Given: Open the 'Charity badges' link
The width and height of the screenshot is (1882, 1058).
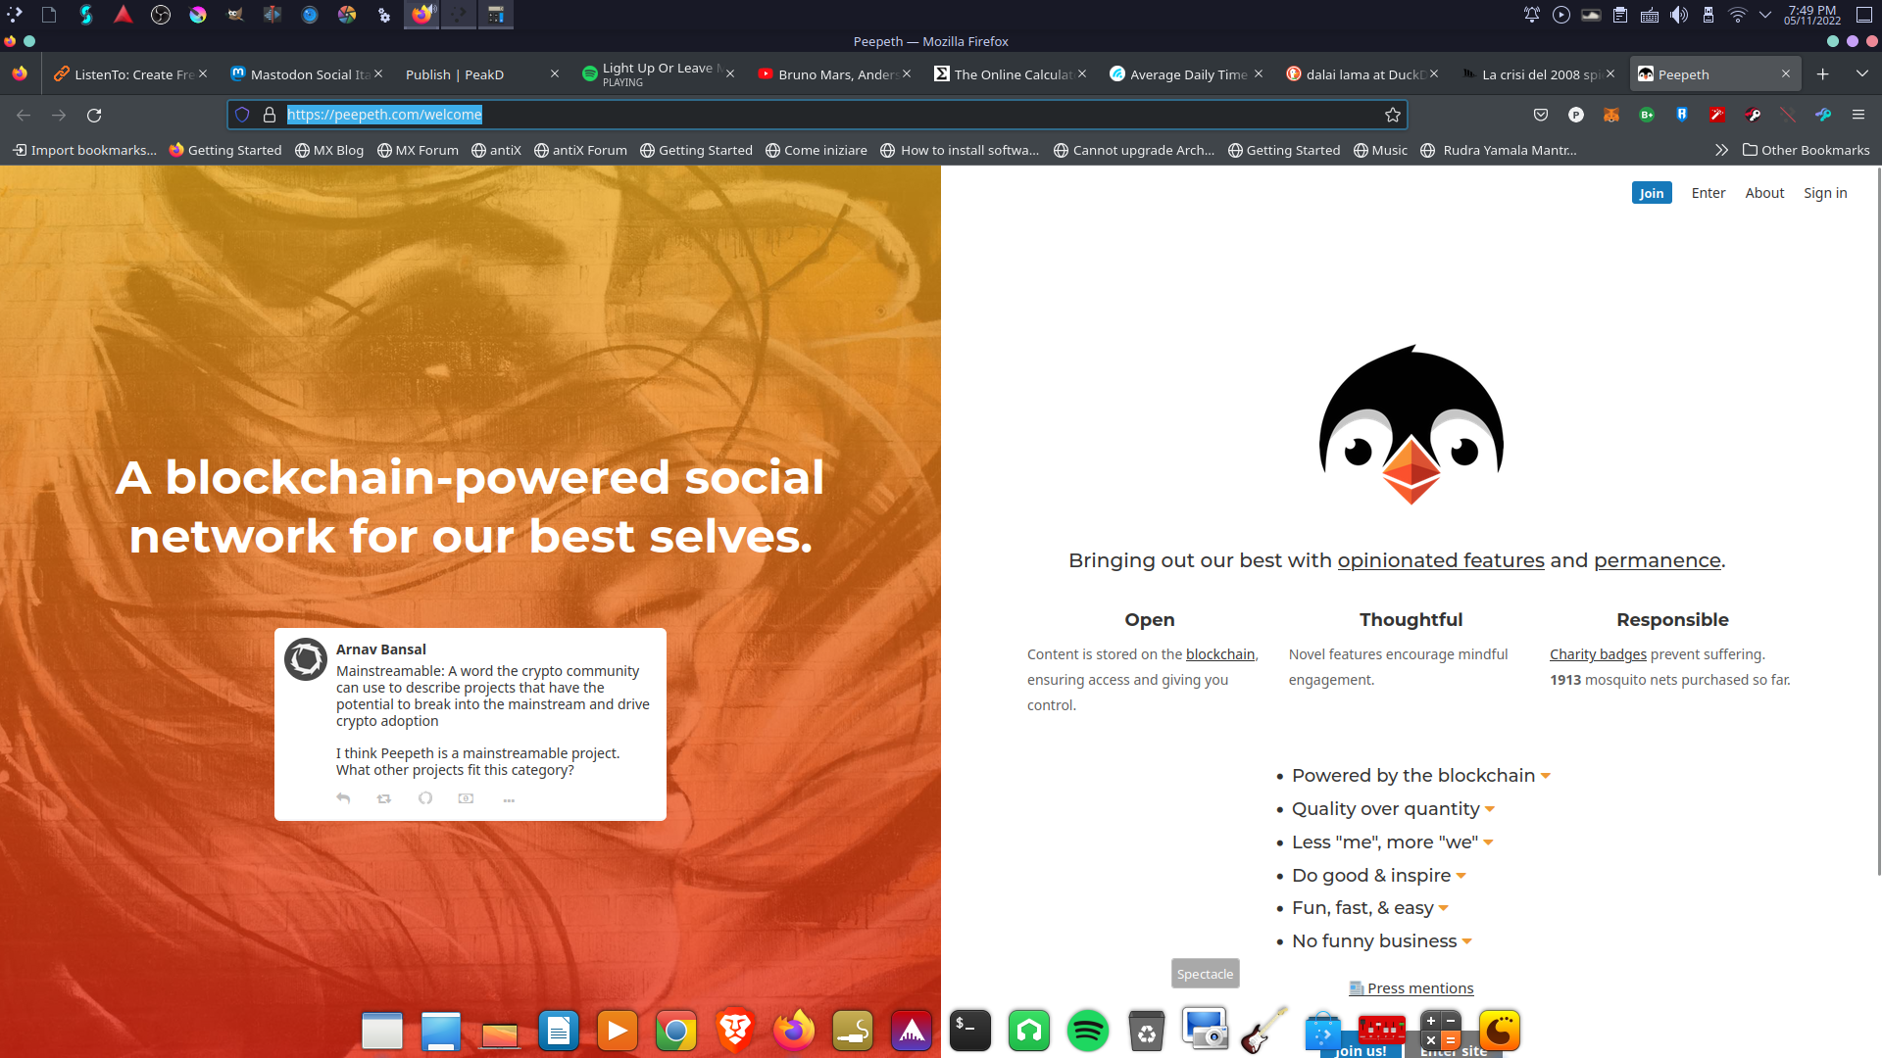Looking at the screenshot, I should pyautogui.click(x=1598, y=654).
